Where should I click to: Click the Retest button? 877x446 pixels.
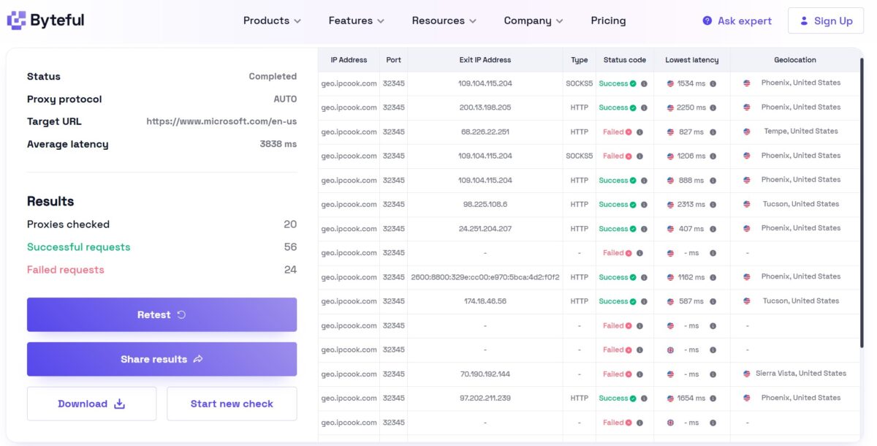pyautogui.click(x=162, y=314)
